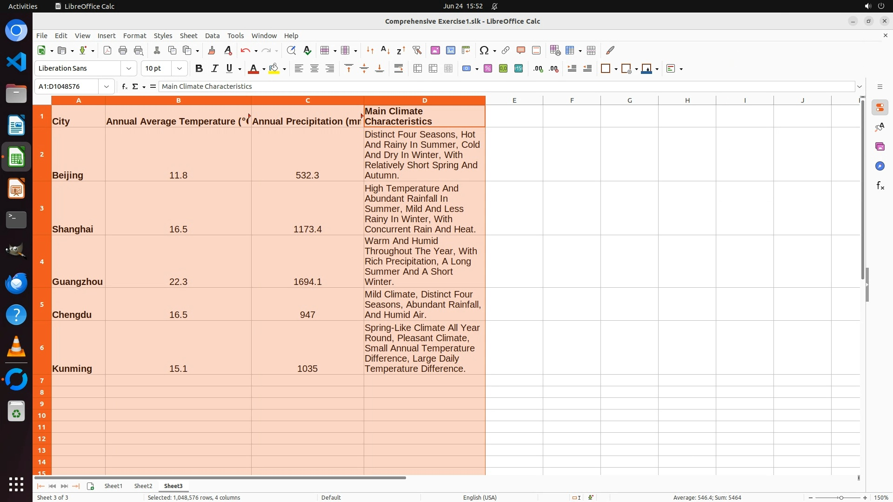Open the Function Wizard beside the formula bar
Viewport: 893px width, 502px height.
click(124, 86)
